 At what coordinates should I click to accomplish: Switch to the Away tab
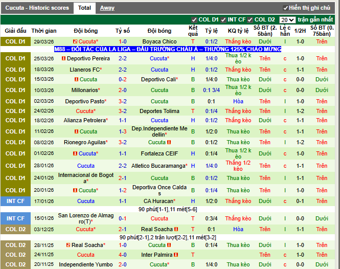pos(107,8)
